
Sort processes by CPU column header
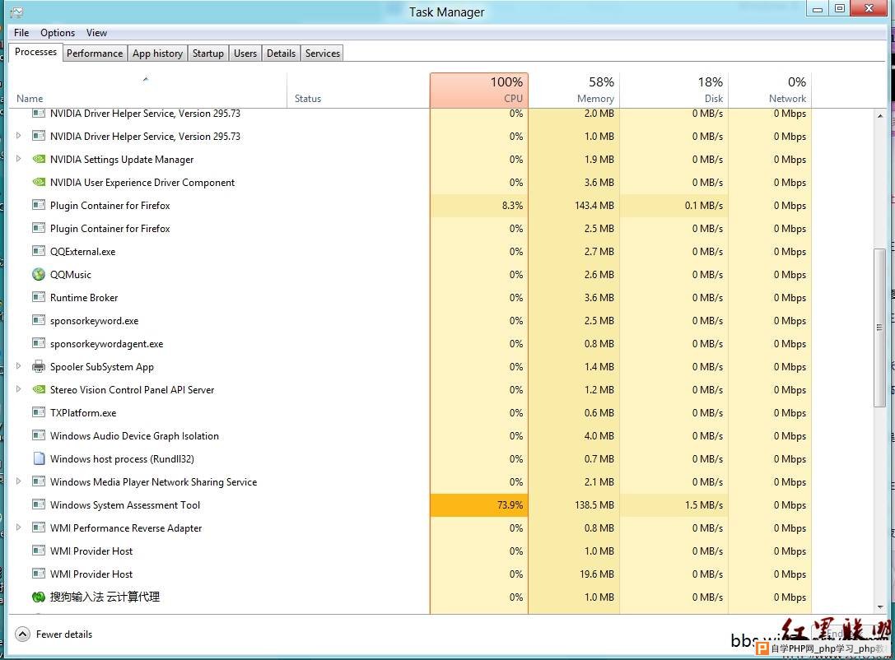478,91
